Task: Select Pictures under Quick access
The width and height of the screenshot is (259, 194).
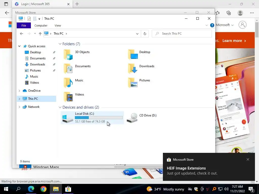Action: pos(35,70)
